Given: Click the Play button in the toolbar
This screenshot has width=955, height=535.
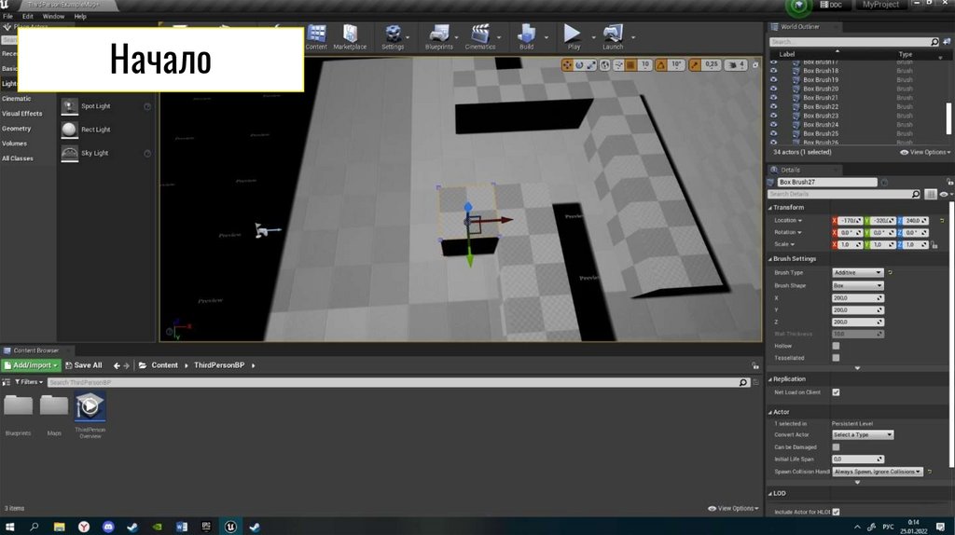Looking at the screenshot, I should [573, 36].
